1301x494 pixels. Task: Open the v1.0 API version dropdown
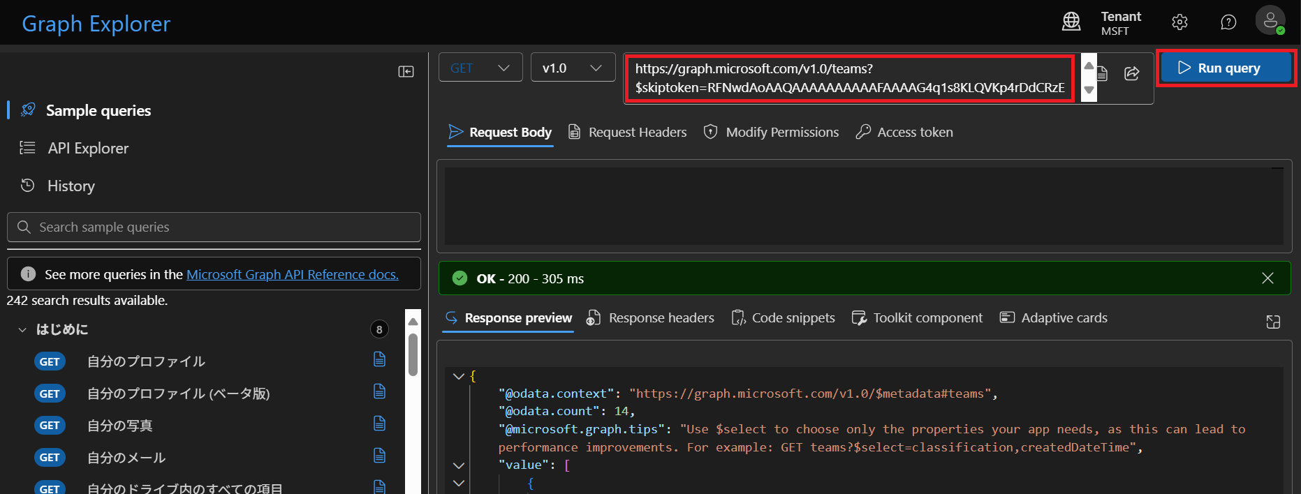572,68
